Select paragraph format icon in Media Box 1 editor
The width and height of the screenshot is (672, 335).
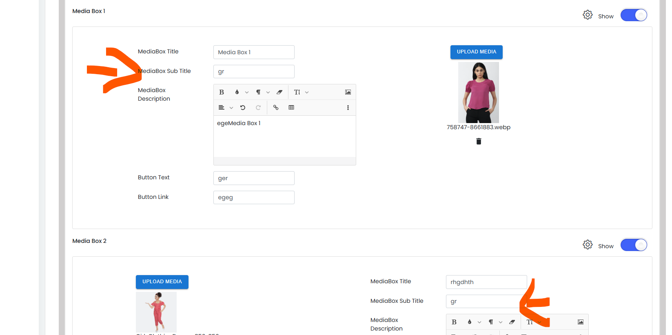click(258, 92)
